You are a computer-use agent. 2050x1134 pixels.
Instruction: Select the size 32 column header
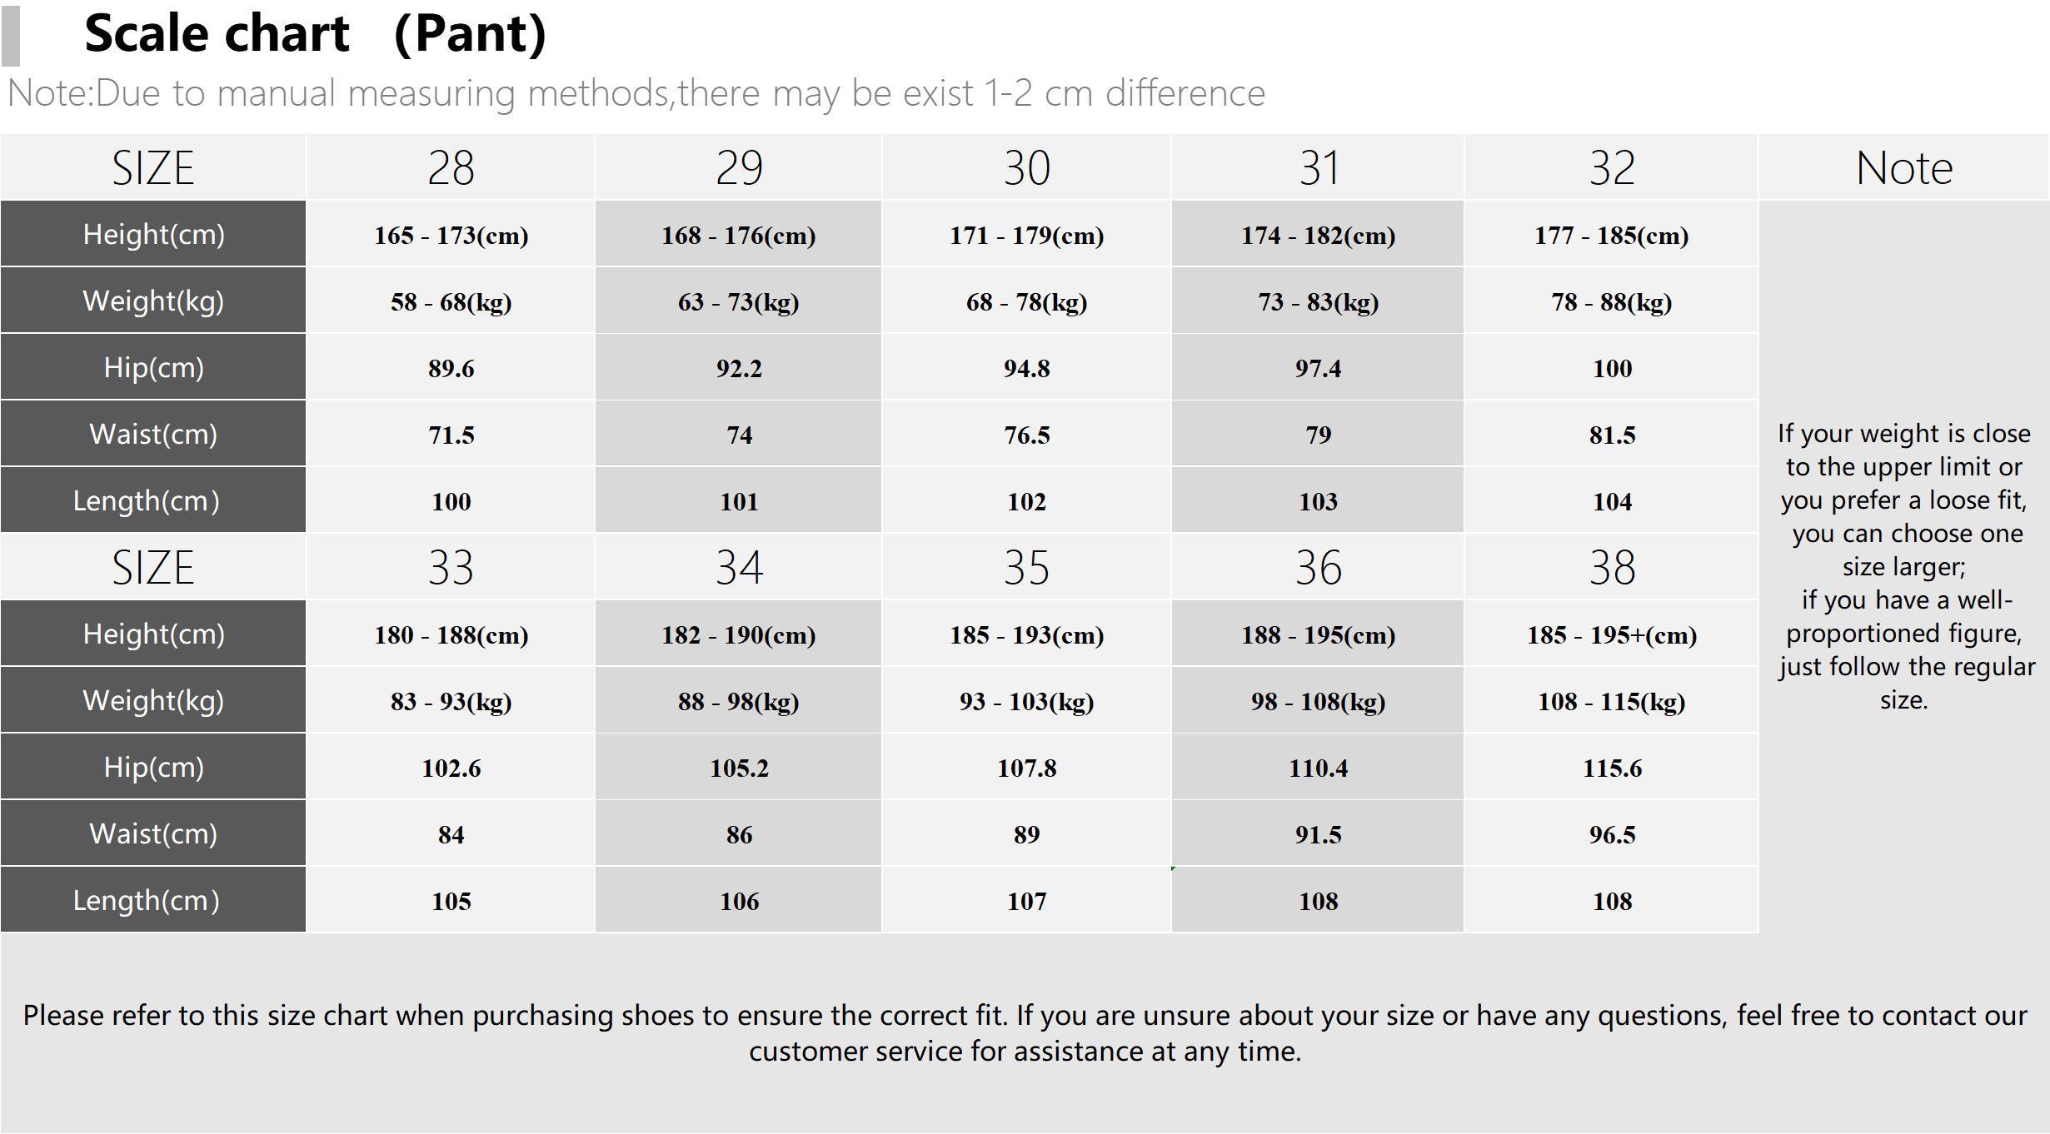tap(1611, 167)
